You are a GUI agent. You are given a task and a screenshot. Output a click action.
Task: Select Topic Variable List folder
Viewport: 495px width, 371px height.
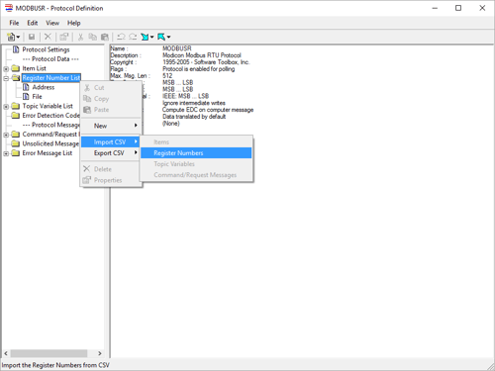(48, 106)
